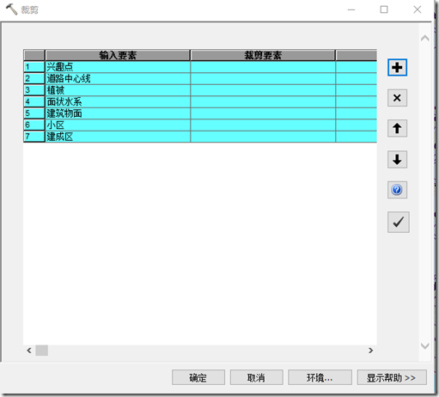The width and height of the screenshot is (439, 397).
Task: Click row header number 4
Action: click(x=34, y=101)
